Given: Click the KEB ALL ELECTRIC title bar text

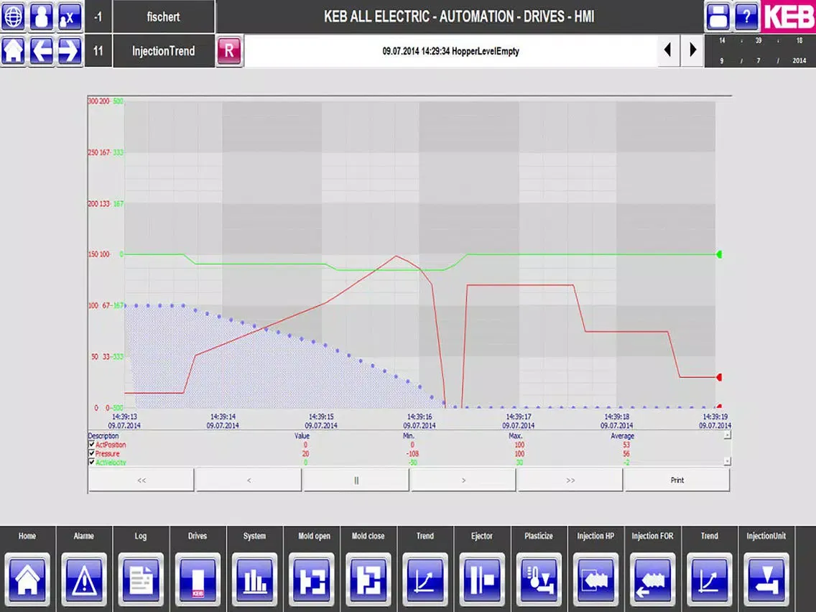Looking at the screenshot, I should (459, 17).
